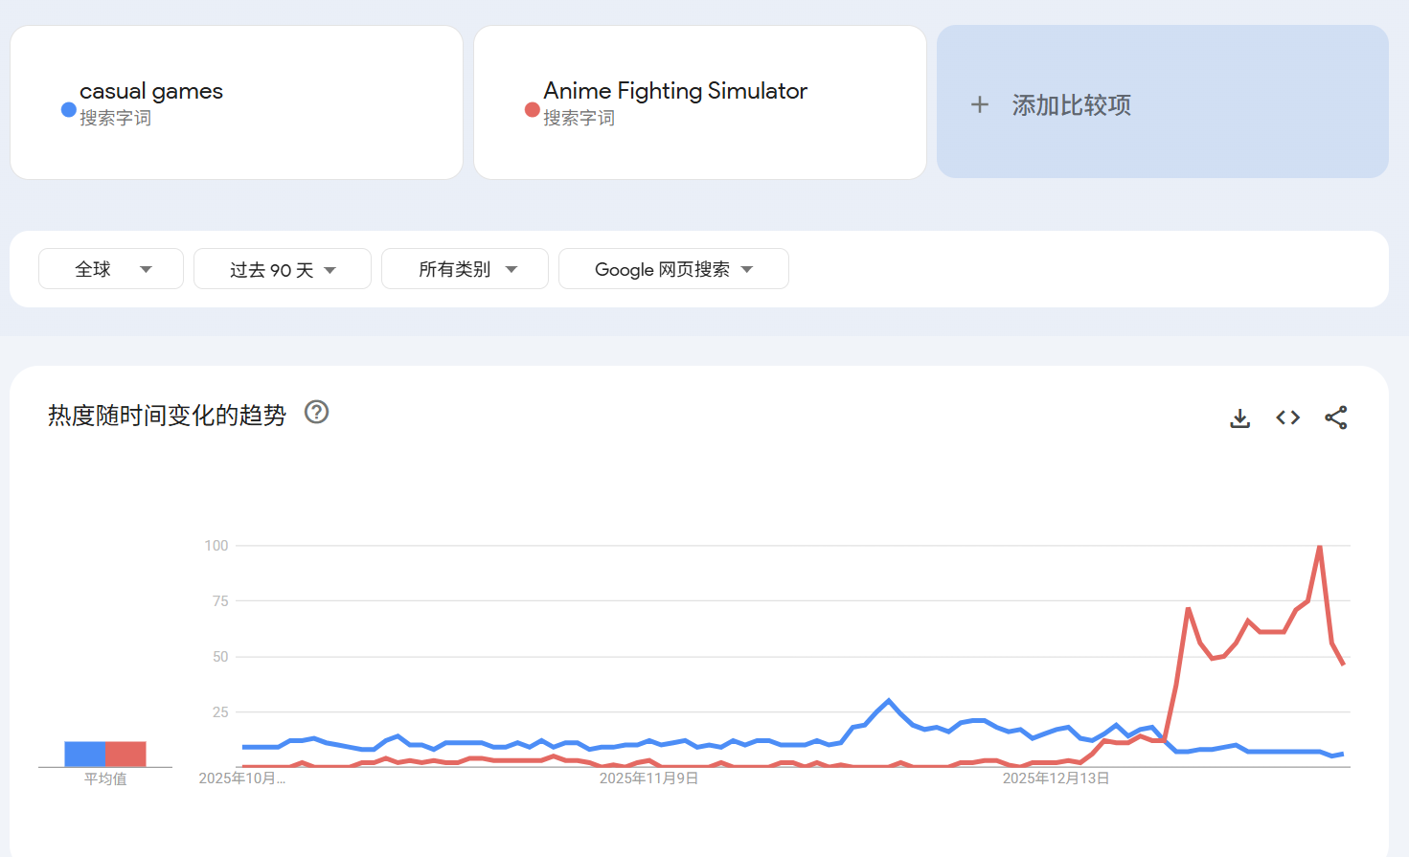
Task: Edit the casual games search term
Action: pyautogui.click(x=151, y=91)
